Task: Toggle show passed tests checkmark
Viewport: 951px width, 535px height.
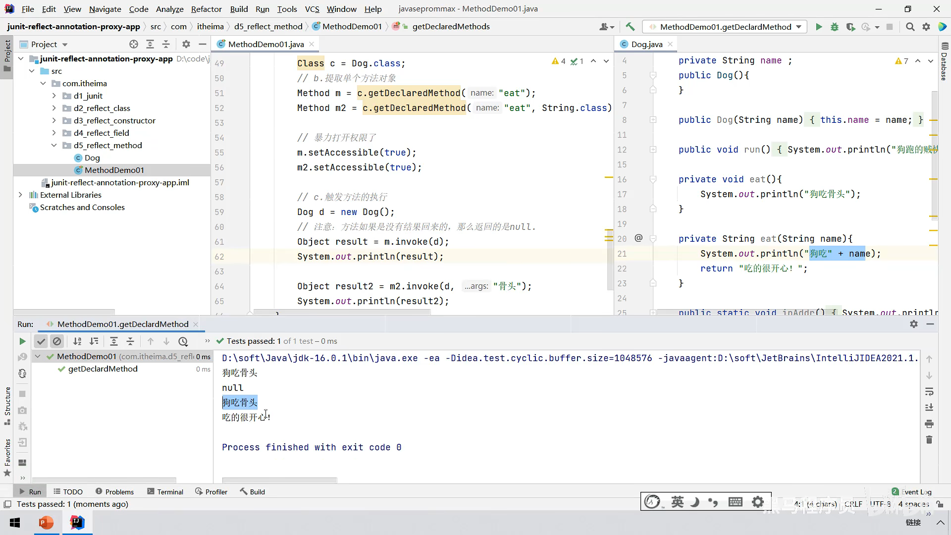Action: click(41, 341)
